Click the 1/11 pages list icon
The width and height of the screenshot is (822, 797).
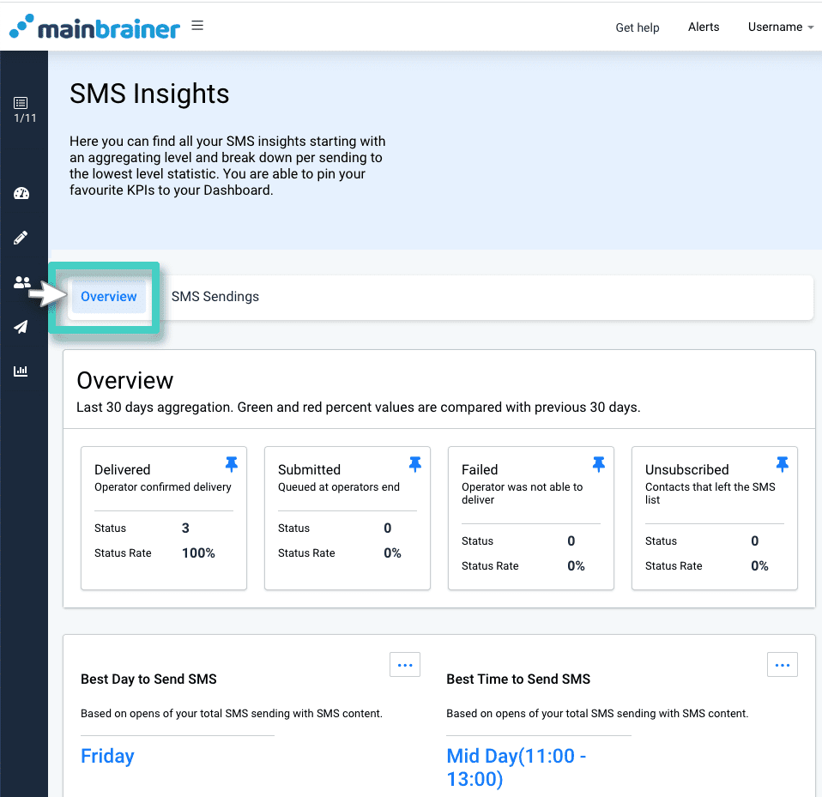pyautogui.click(x=22, y=109)
